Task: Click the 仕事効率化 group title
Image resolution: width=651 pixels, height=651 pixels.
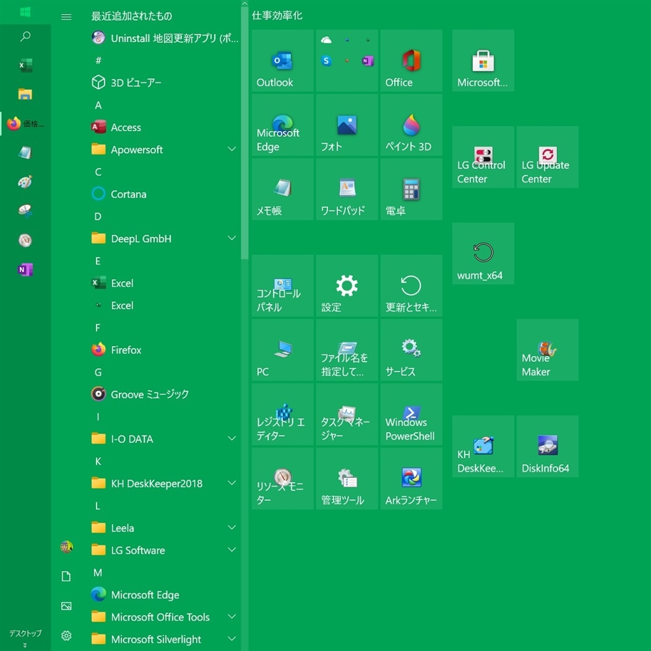Action: [x=277, y=16]
